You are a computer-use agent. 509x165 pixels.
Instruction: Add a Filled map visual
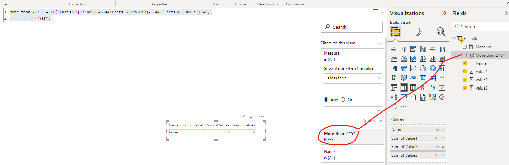pyautogui.click(x=404, y=78)
